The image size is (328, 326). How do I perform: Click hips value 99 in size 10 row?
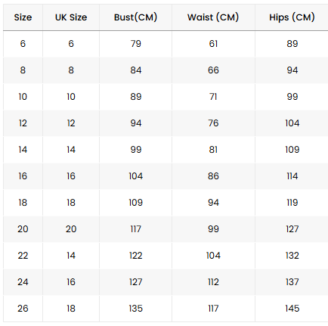point(292,97)
